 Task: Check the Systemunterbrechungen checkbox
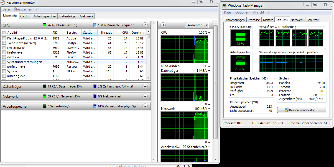pyautogui.click(x=4, y=62)
